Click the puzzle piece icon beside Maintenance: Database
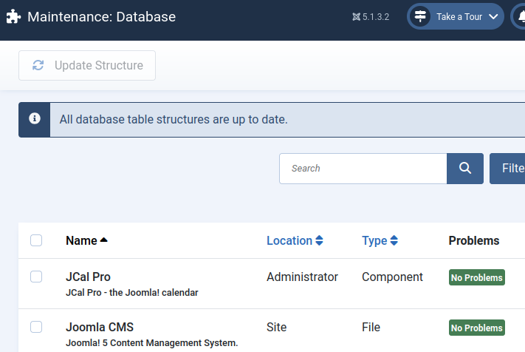 tap(14, 17)
